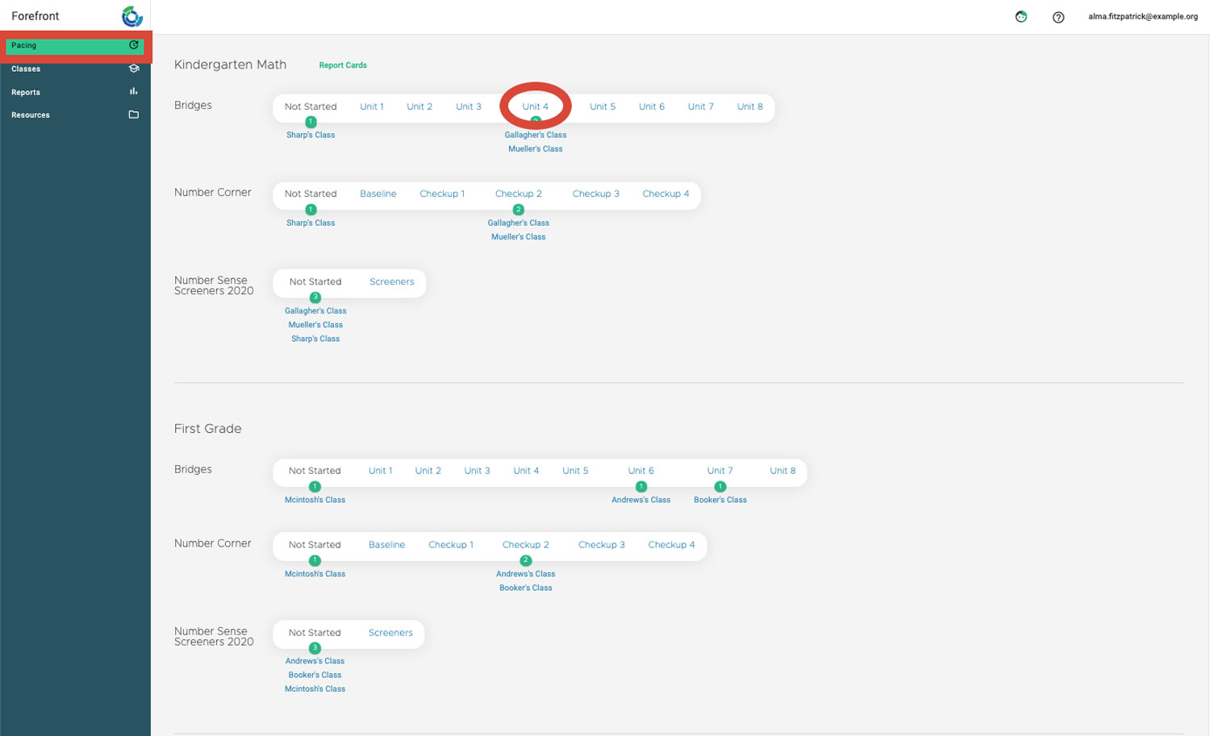1210x736 pixels.
Task: Click green badge under Kindergarten Checkup 2
Action: point(519,210)
